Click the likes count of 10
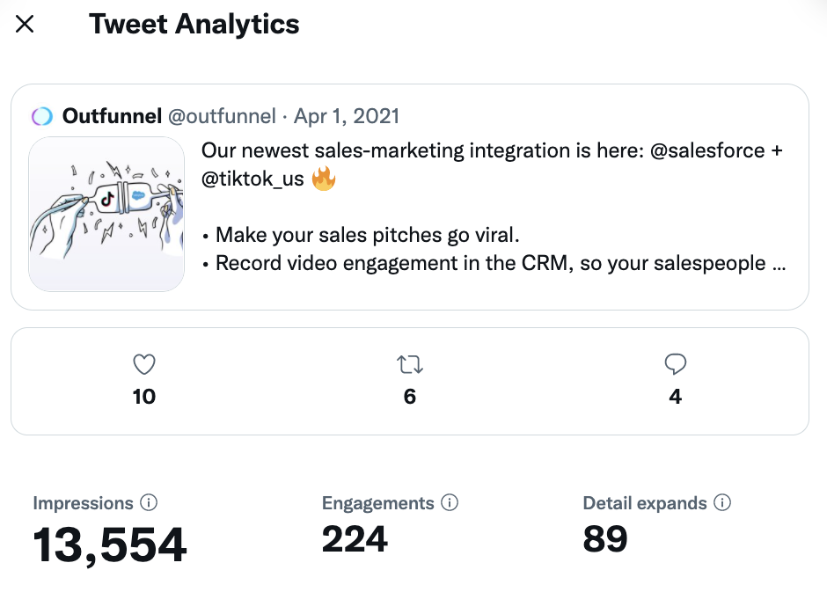The width and height of the screenshot is (827, 614). [143, 397]
